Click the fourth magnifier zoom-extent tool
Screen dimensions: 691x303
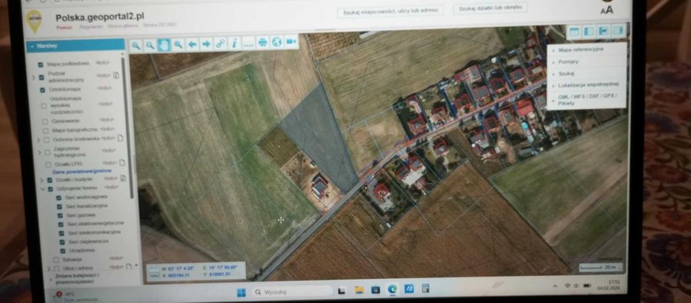click(178, 44)
